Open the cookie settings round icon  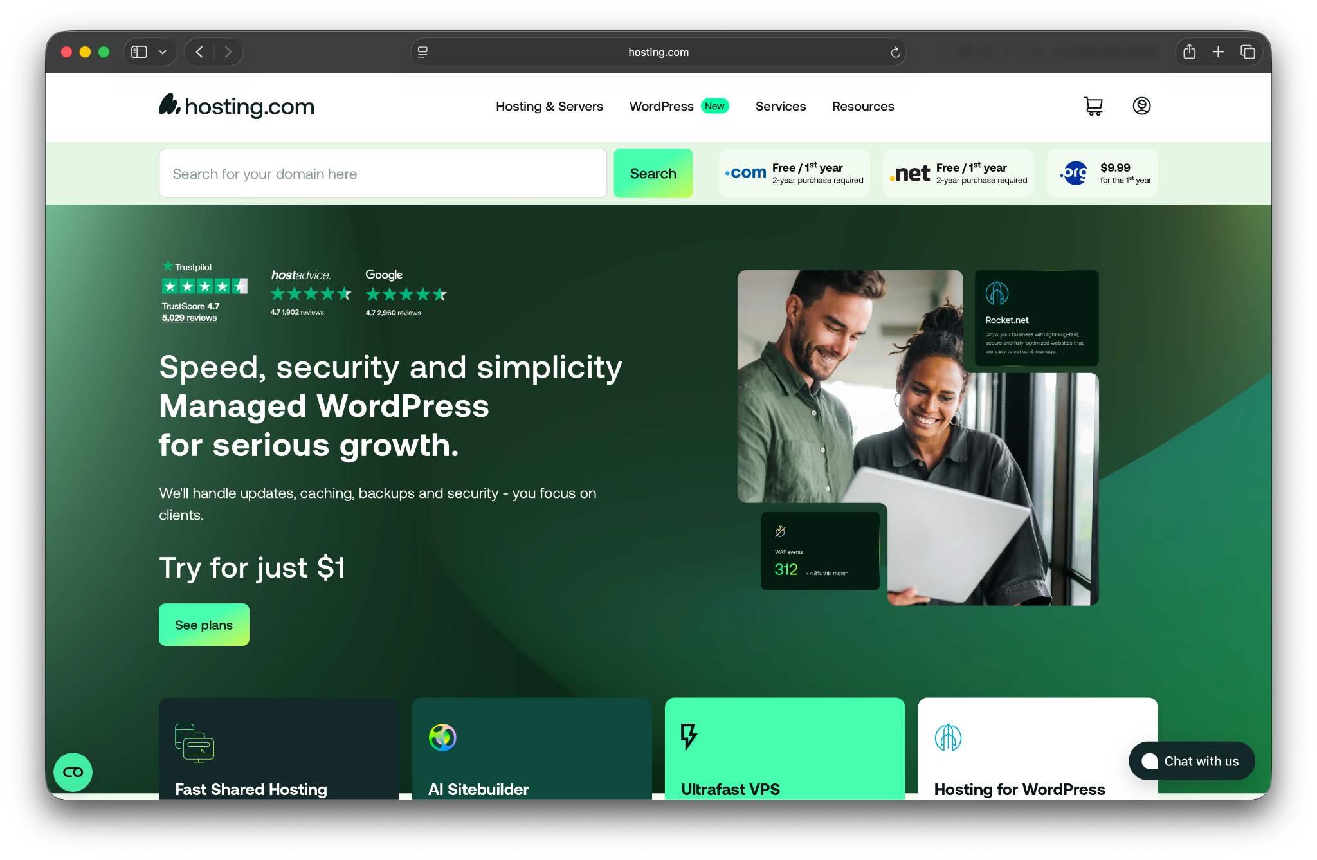(x=73, y=772)
